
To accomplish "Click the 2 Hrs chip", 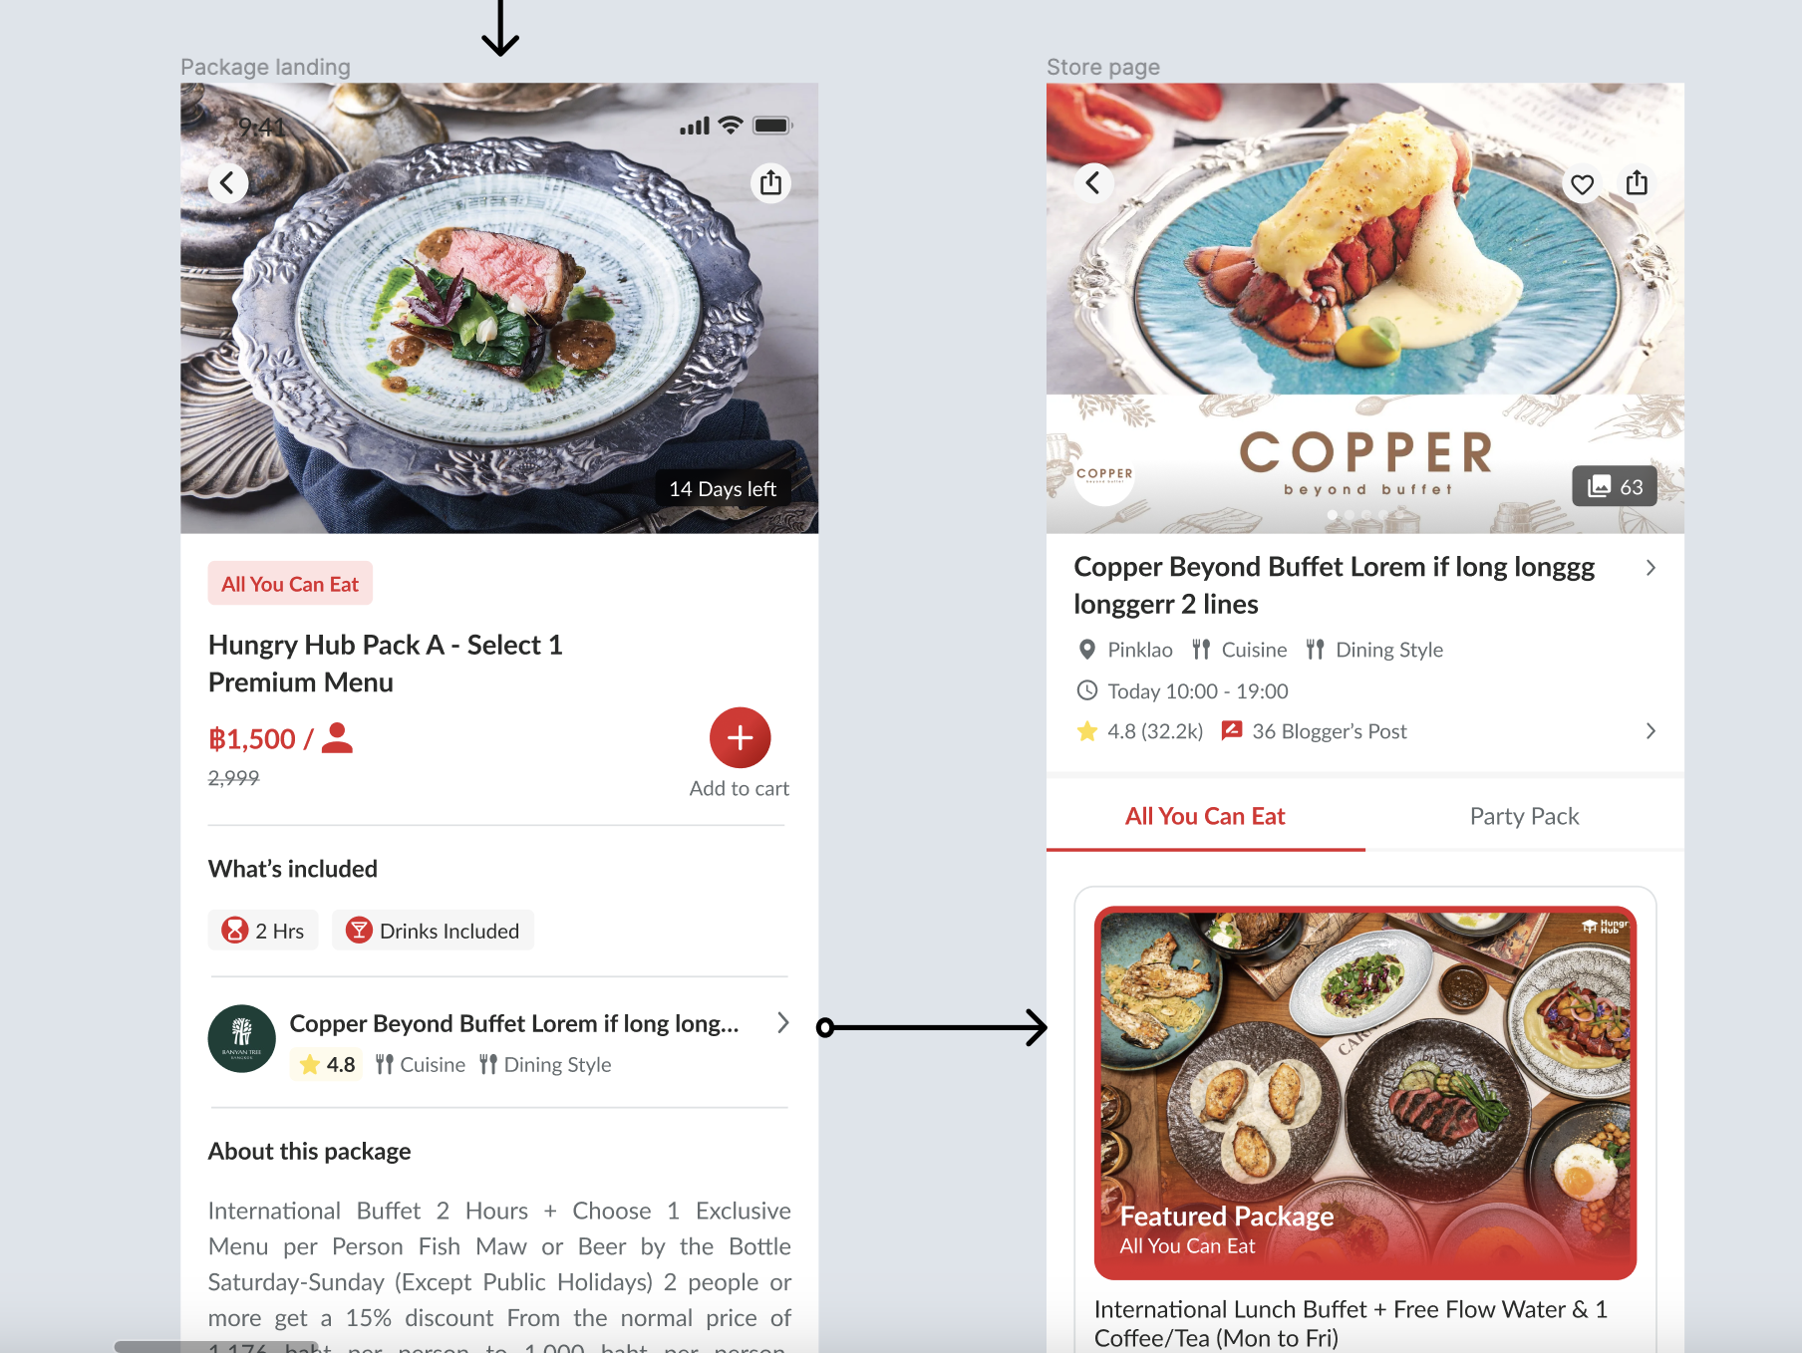I will [x=263, y=931].
